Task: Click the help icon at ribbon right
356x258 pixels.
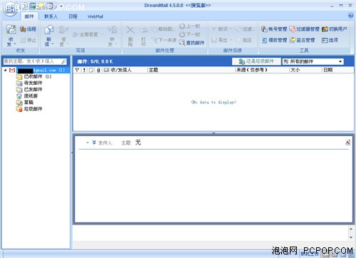Action: click(x=350, y=16)
